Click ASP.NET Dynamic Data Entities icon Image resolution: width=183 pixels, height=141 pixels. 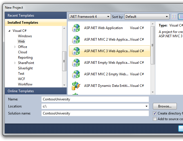[76, 86]
